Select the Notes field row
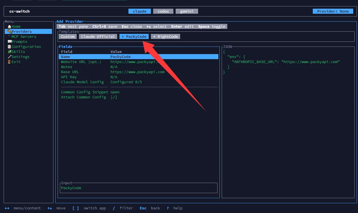 pyautogui.click(x=139, y=67)
